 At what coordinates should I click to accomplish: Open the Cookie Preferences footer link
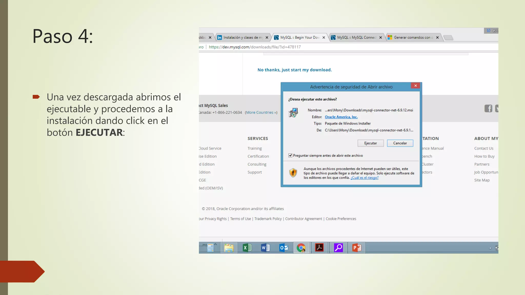tap(341, 219)
